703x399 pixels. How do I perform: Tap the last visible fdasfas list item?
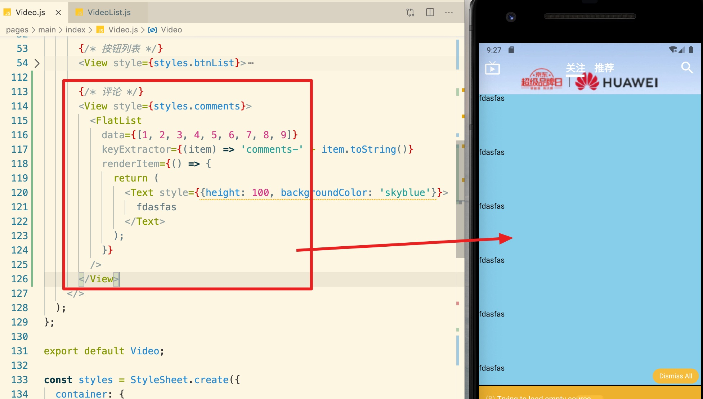590,375
